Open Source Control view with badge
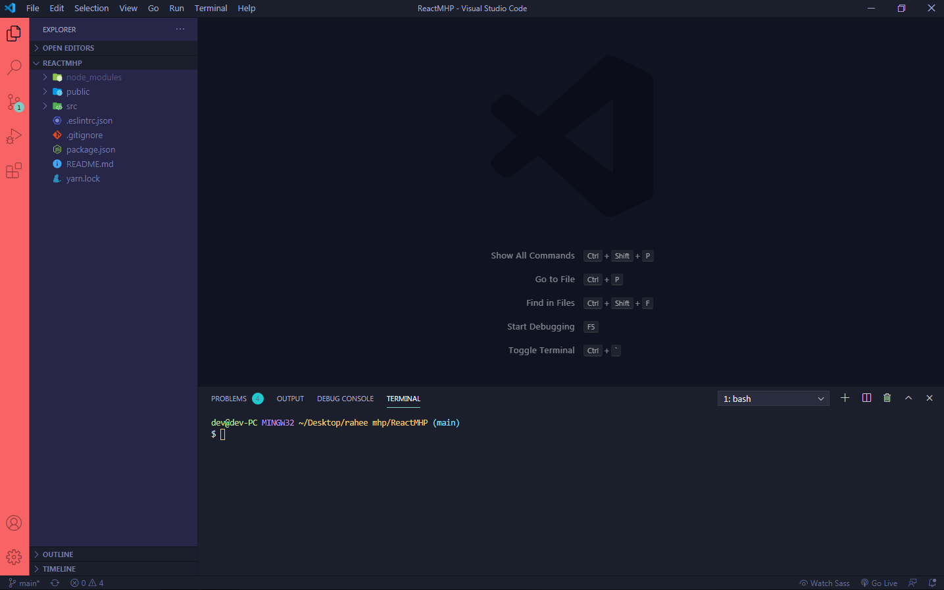 coord(14,102)
